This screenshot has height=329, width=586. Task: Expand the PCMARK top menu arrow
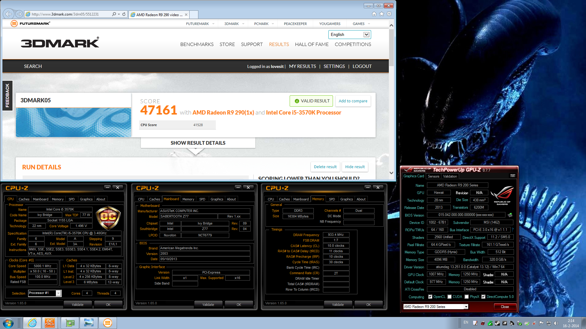tap(273, 24)
